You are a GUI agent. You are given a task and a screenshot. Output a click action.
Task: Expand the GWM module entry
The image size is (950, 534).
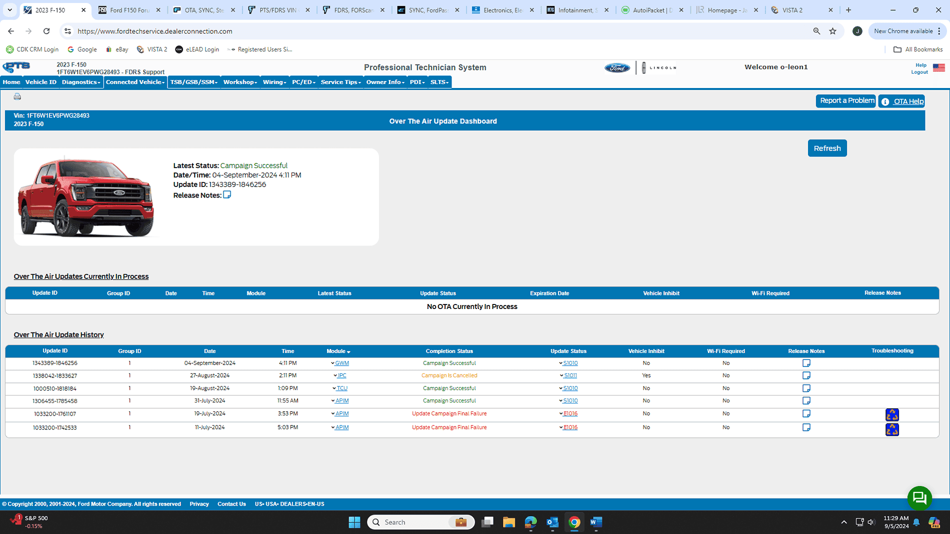pyautogui.click(x=333, y=363)
